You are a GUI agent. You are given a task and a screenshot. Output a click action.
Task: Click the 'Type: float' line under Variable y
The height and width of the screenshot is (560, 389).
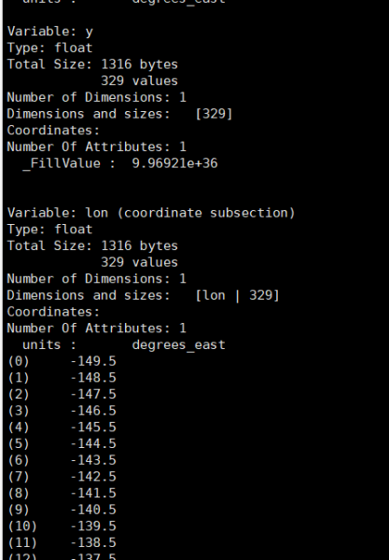pos(50,49)
